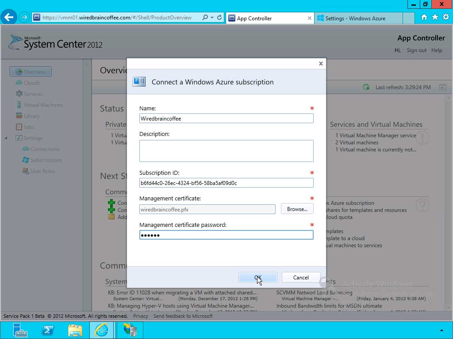Open PowerShell from the taskbar

point(48,330)
